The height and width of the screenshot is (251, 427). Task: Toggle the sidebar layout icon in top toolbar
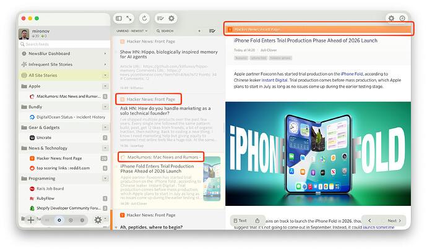[x=119, y=18]
